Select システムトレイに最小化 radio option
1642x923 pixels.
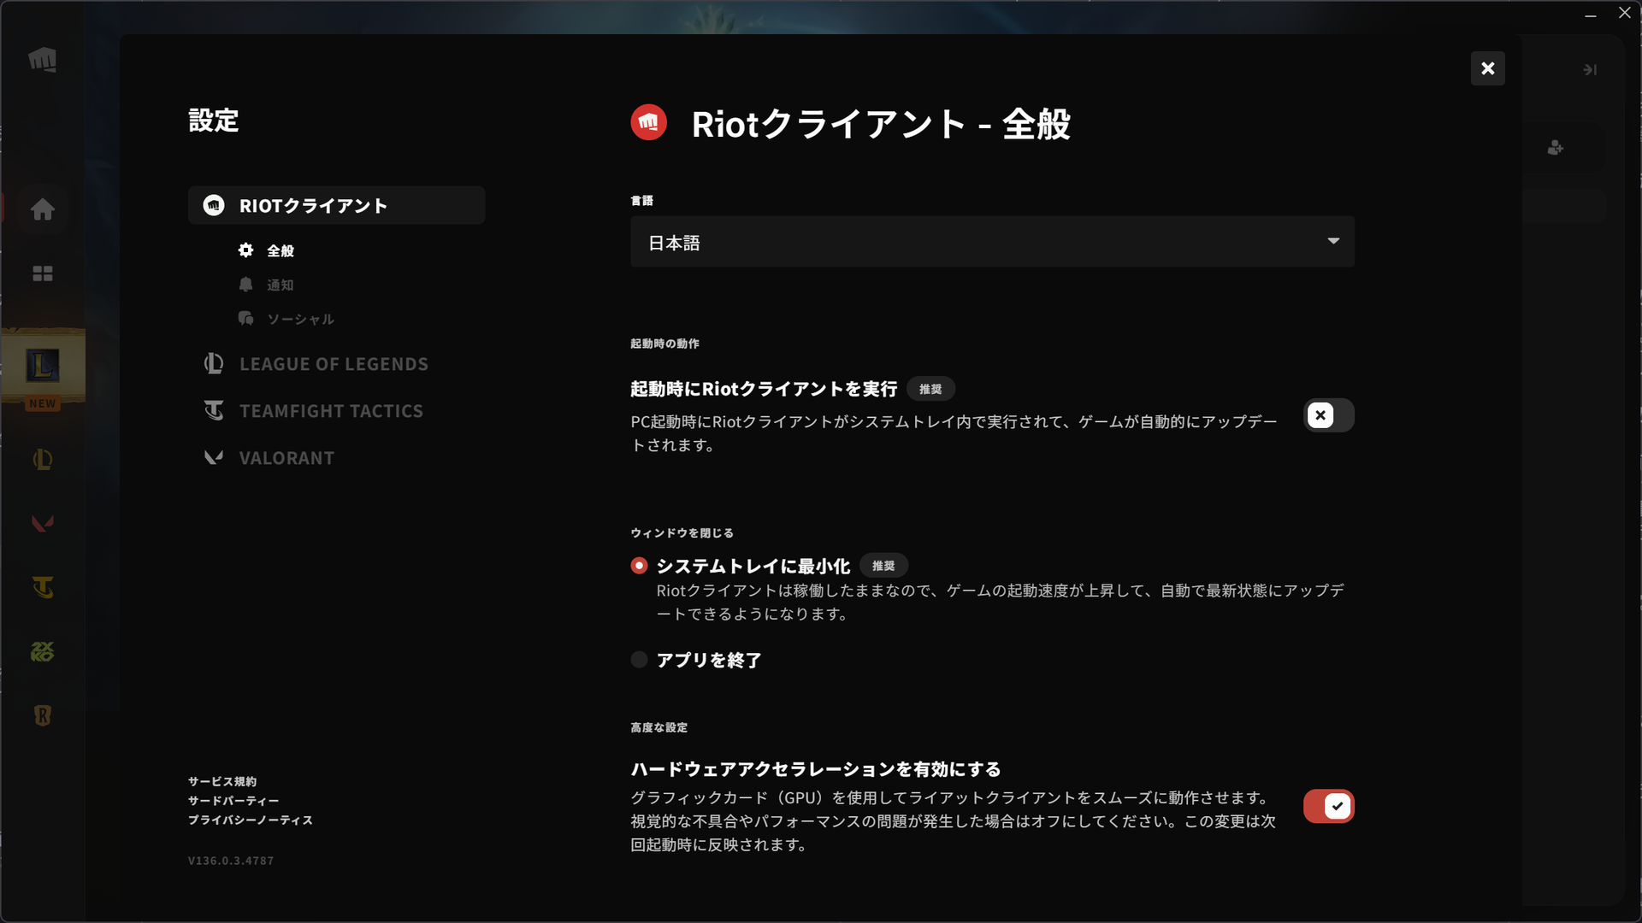[x=639, y=566]
